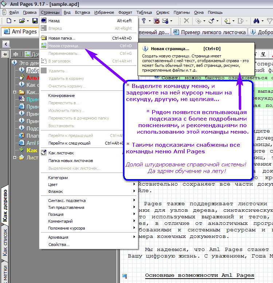Image resolution: width=273 pixels, height=283 pixels.
Task: Toggle underline formatting Ч button
Action: click(x=263, y=54)
